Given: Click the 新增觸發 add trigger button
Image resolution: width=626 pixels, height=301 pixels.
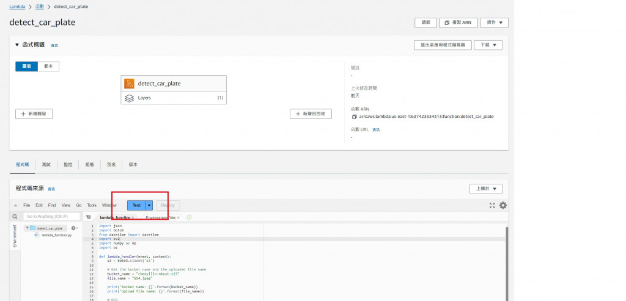Looking at the screenshot, I should 34,114.
